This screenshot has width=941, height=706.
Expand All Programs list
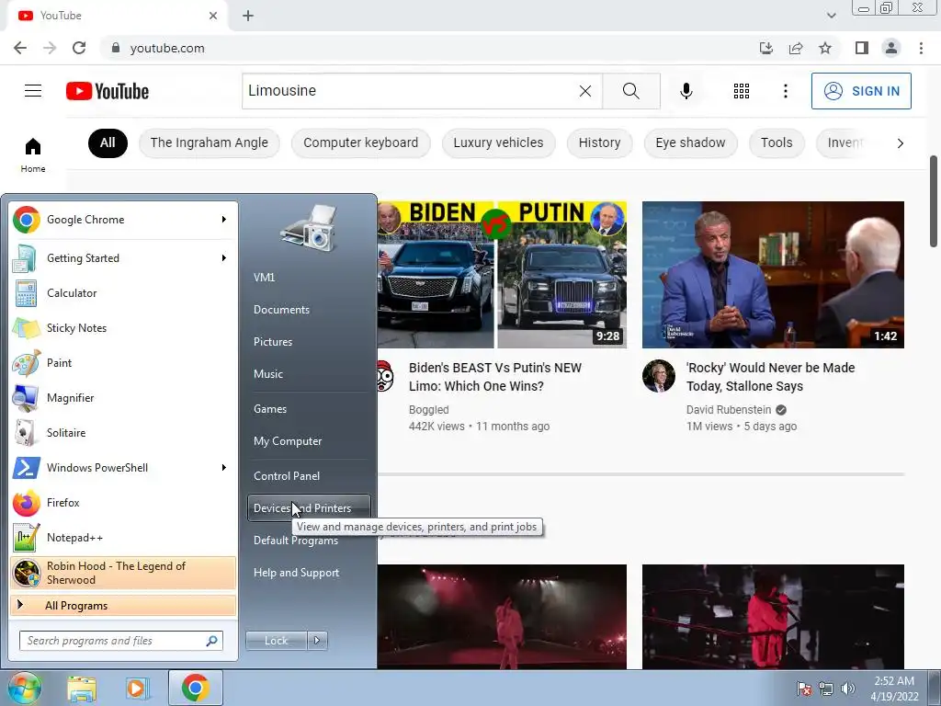click(x=123, y=605)
